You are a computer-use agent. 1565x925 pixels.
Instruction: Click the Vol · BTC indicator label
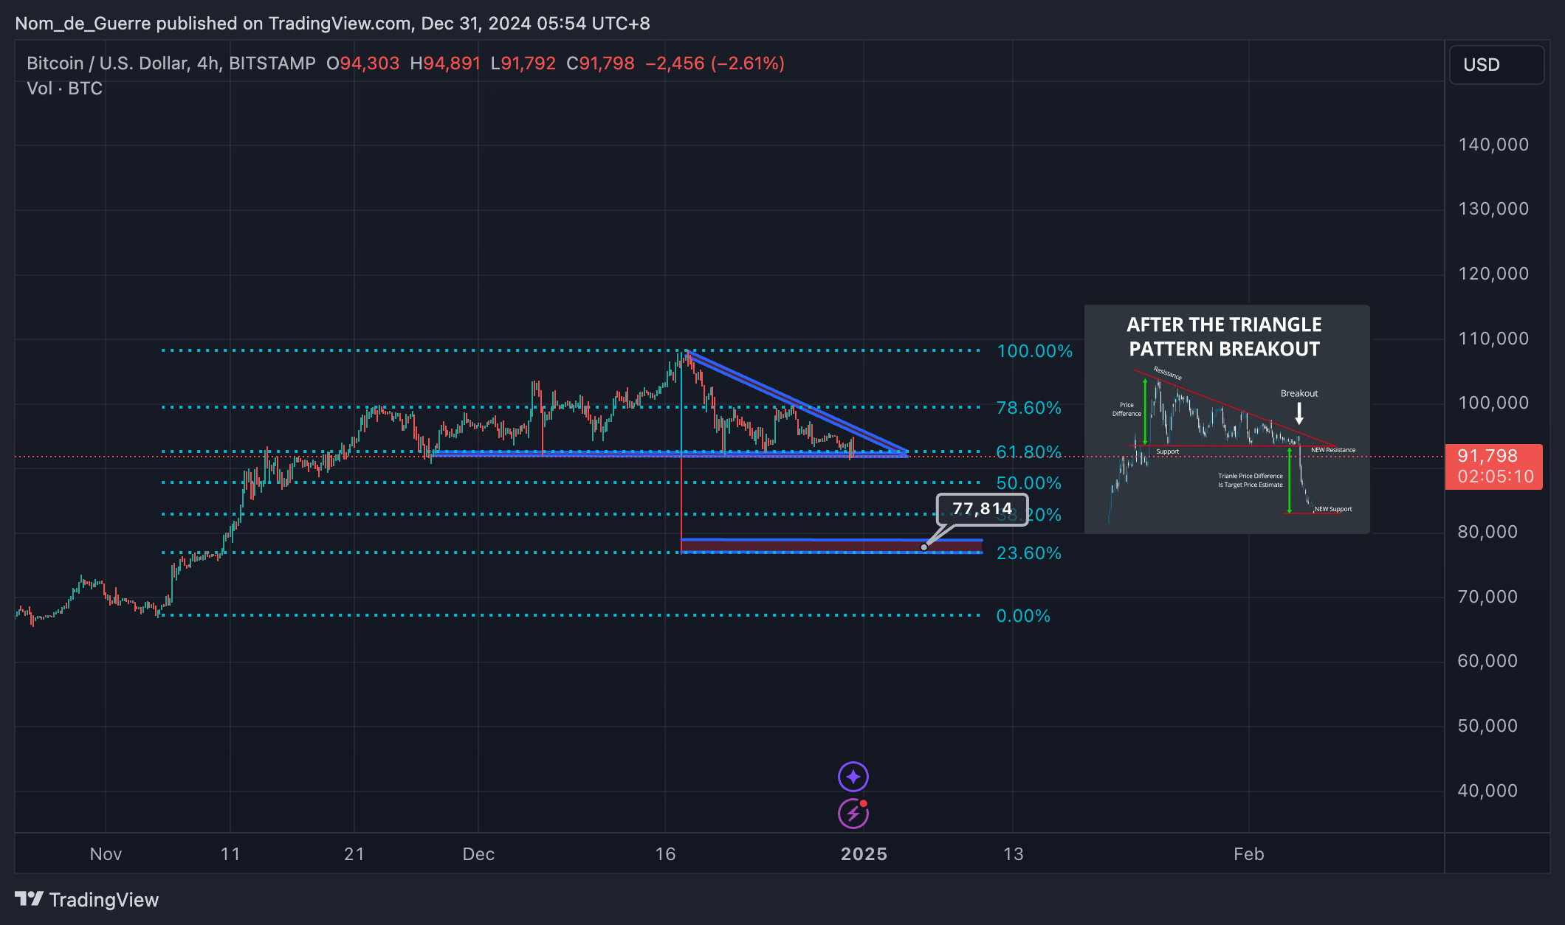(64, 89)
